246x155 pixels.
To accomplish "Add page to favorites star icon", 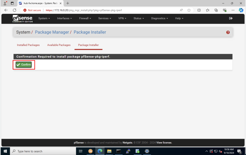I will tap(189, 10).
